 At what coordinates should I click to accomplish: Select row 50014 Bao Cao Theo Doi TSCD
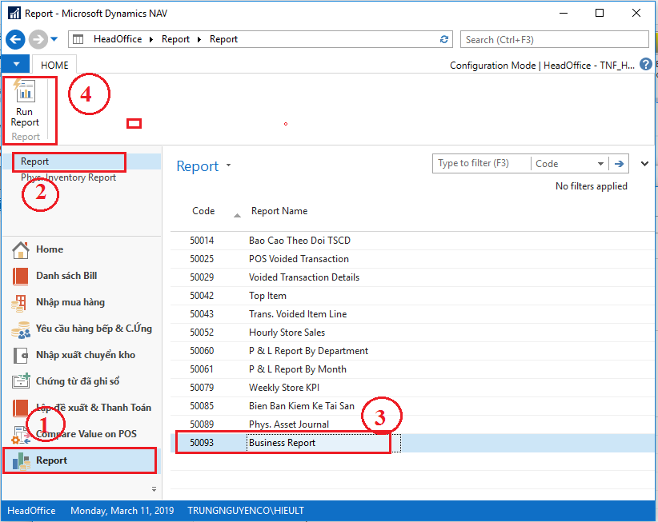click(412, 241)
